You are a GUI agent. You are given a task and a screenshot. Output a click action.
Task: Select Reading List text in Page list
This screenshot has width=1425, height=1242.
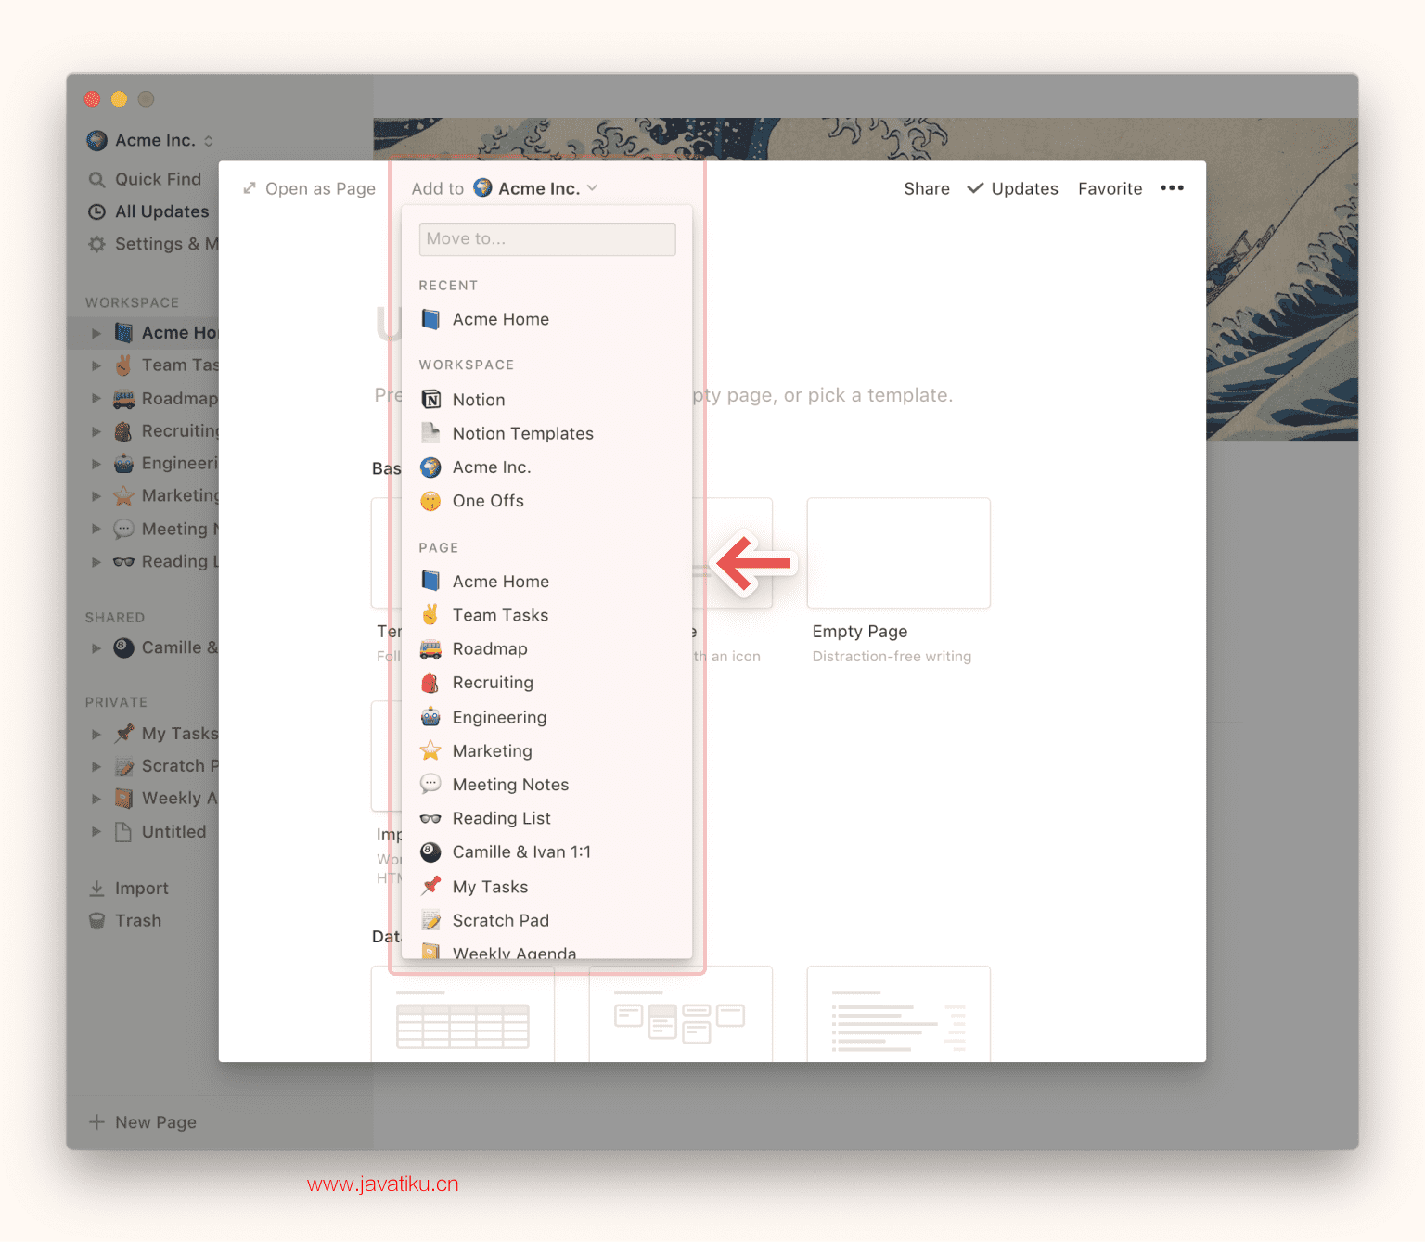(501, 818)
